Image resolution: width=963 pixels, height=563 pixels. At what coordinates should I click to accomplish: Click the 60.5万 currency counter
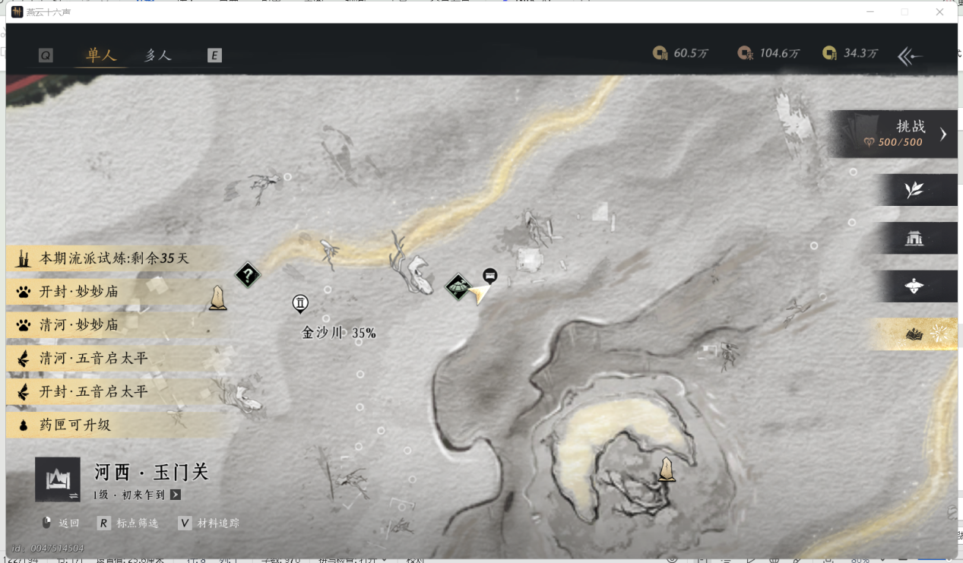coord(680,53)
